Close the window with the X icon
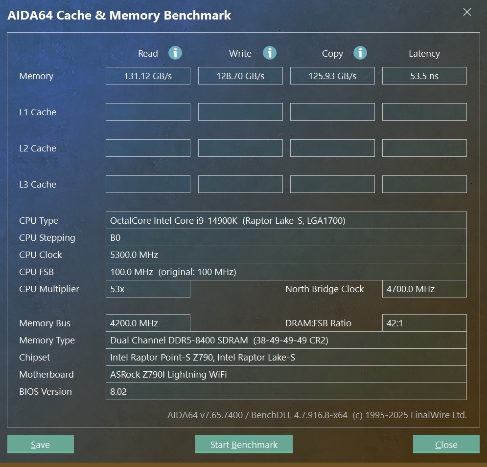Viewport: 487px width, 467px height. point(467,12)
